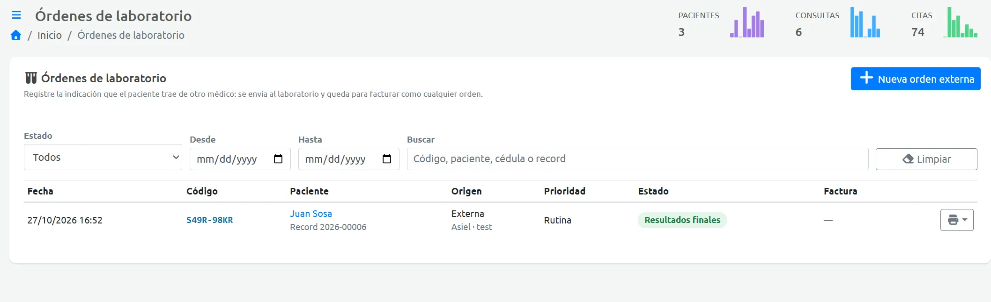Click the Resultados finales status badge
Image resolution: width=991 pixels, height=302 pixels.
[x=682, y=220]
